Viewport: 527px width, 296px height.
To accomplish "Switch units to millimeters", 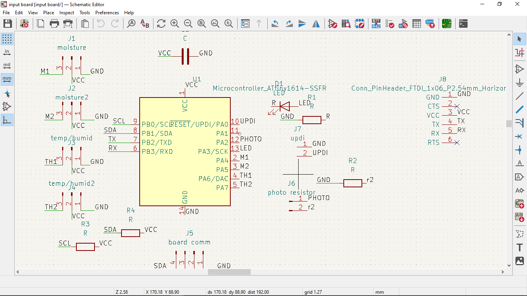I will 7,79.
